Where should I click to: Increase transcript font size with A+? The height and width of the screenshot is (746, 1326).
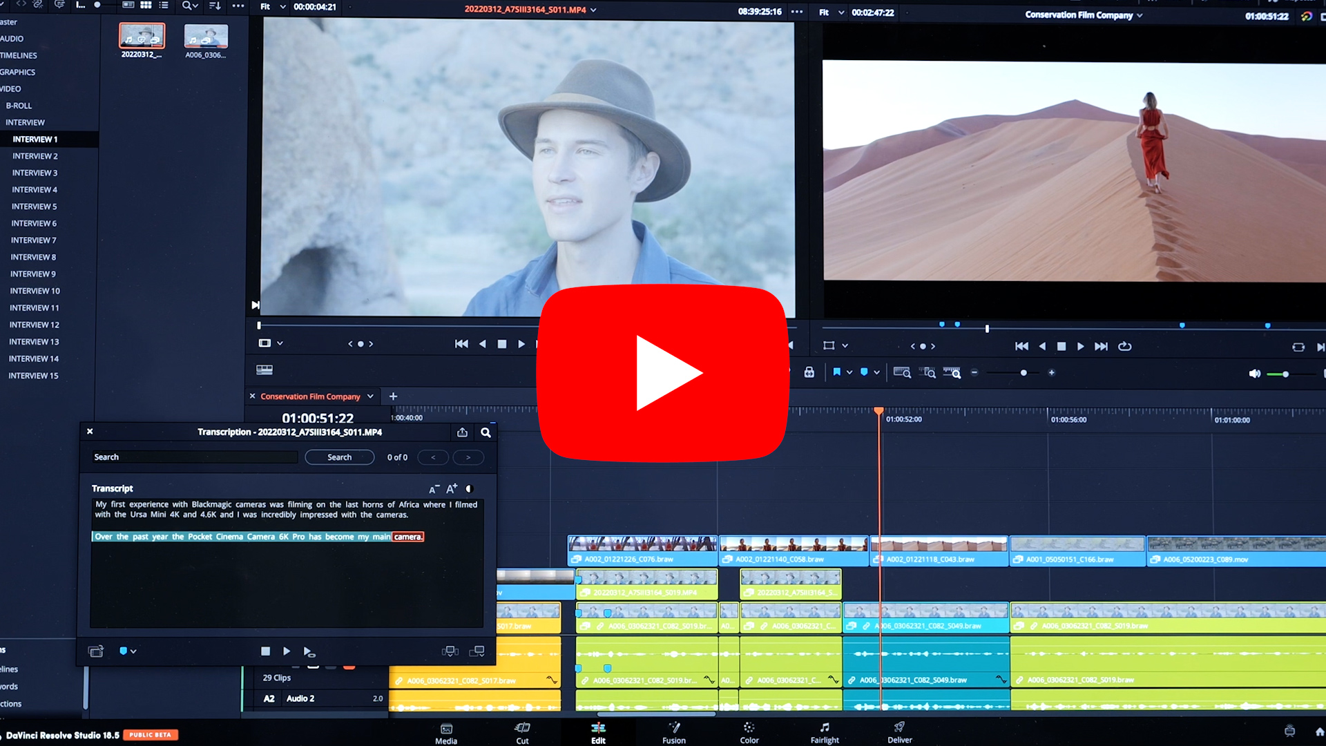(x=452, y=489)
